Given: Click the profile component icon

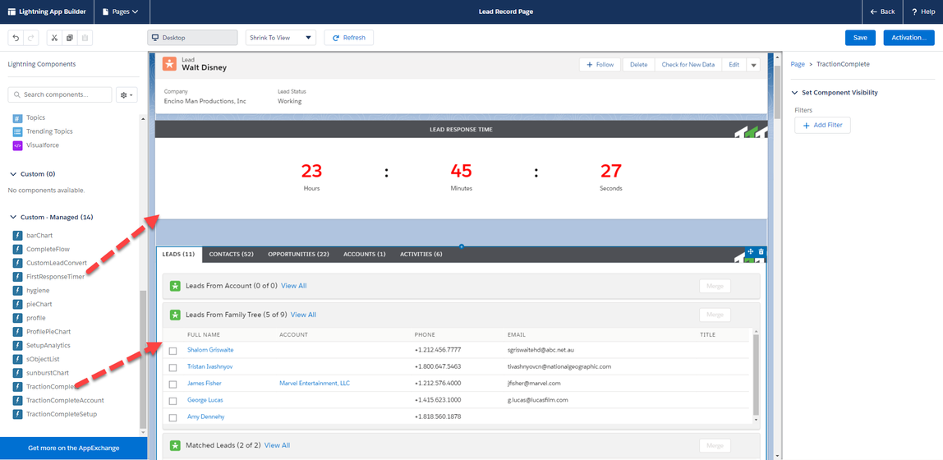Looking at the screenshot, I should (16, 318).
